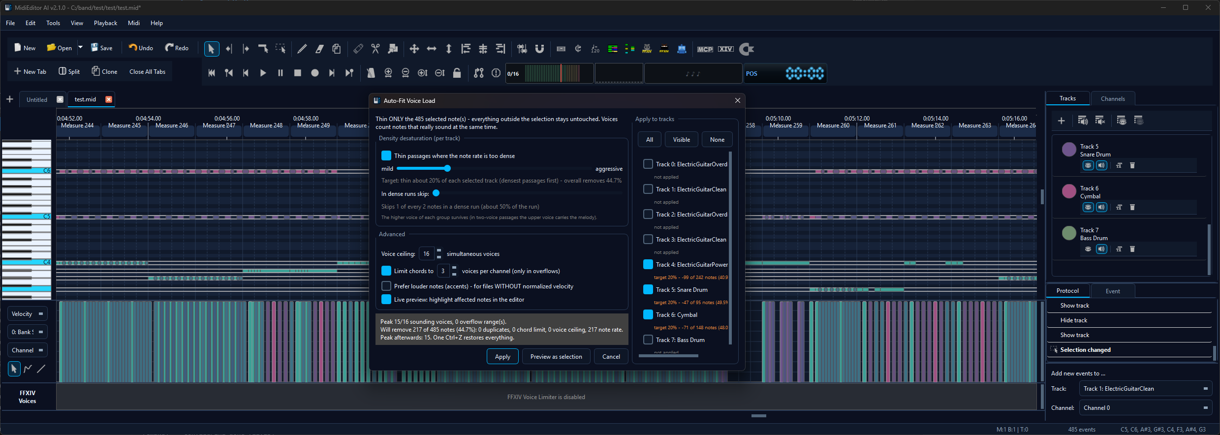Click the 'None' apply-to-tracks button
Viewport: 1220px width, 435px height.
[717, 139]
